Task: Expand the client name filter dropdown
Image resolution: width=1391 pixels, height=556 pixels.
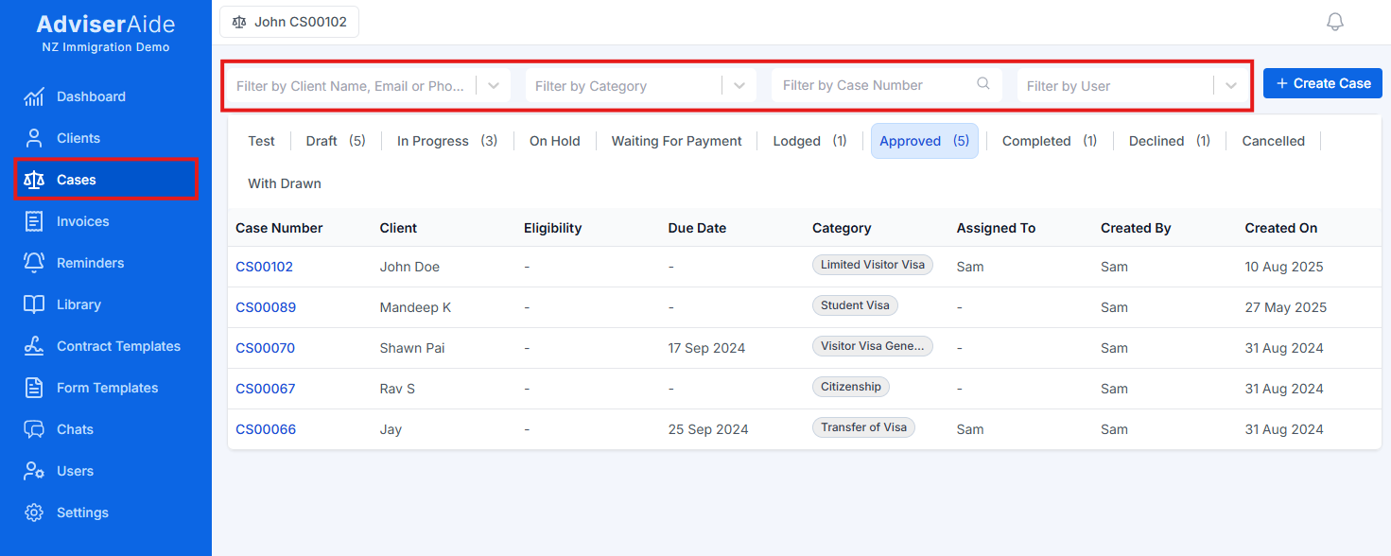Action: (x=493, y=85)
